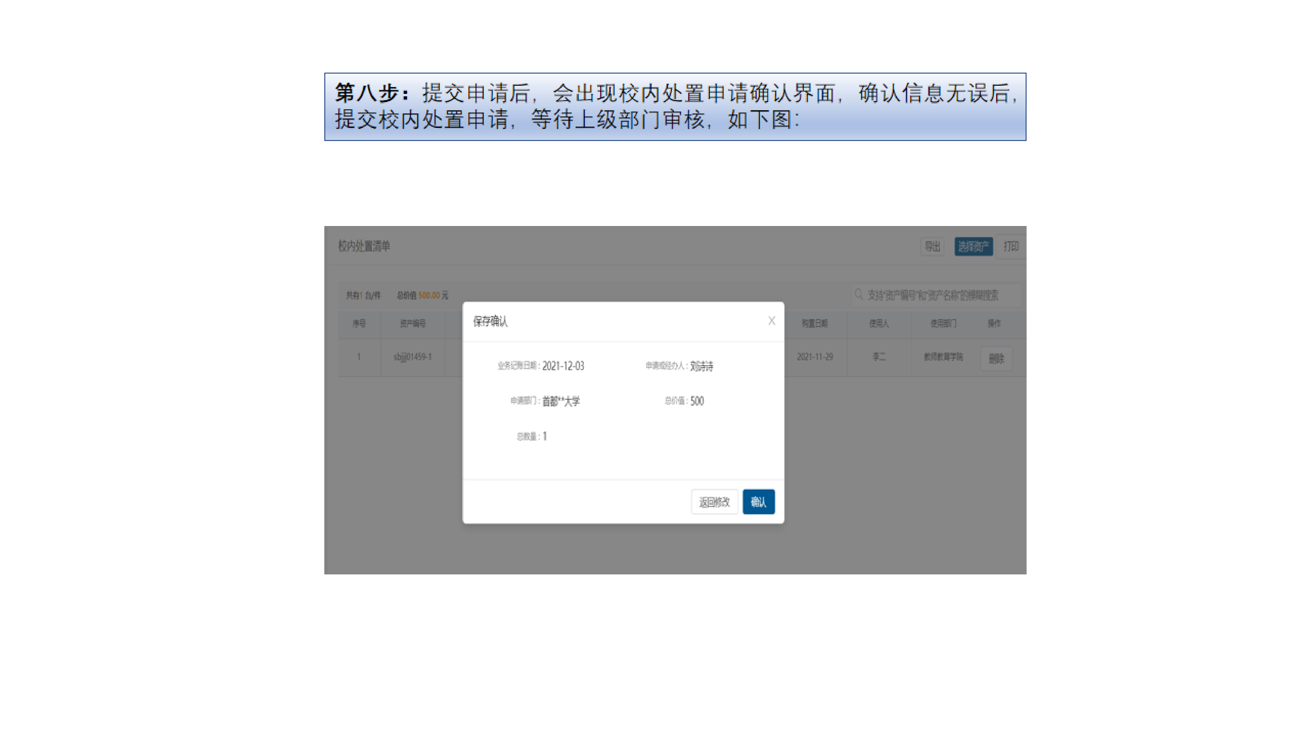
Task: Close the 保存确认 dialog with X
Action: coord(771,321)
